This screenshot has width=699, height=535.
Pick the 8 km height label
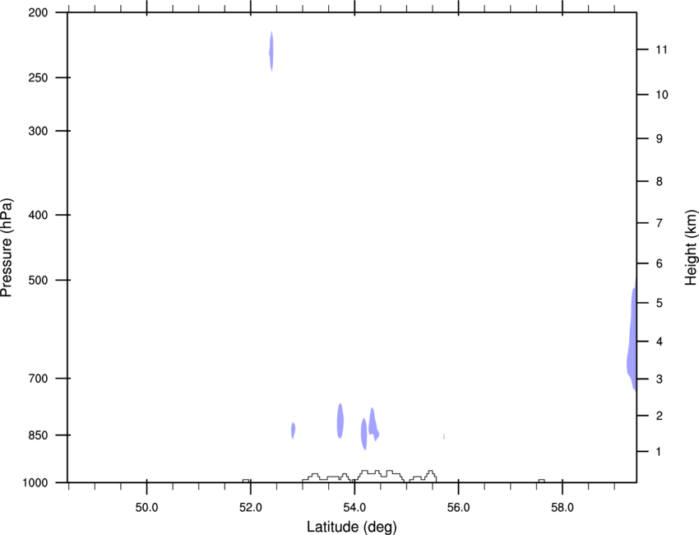(x=660, y=181)
